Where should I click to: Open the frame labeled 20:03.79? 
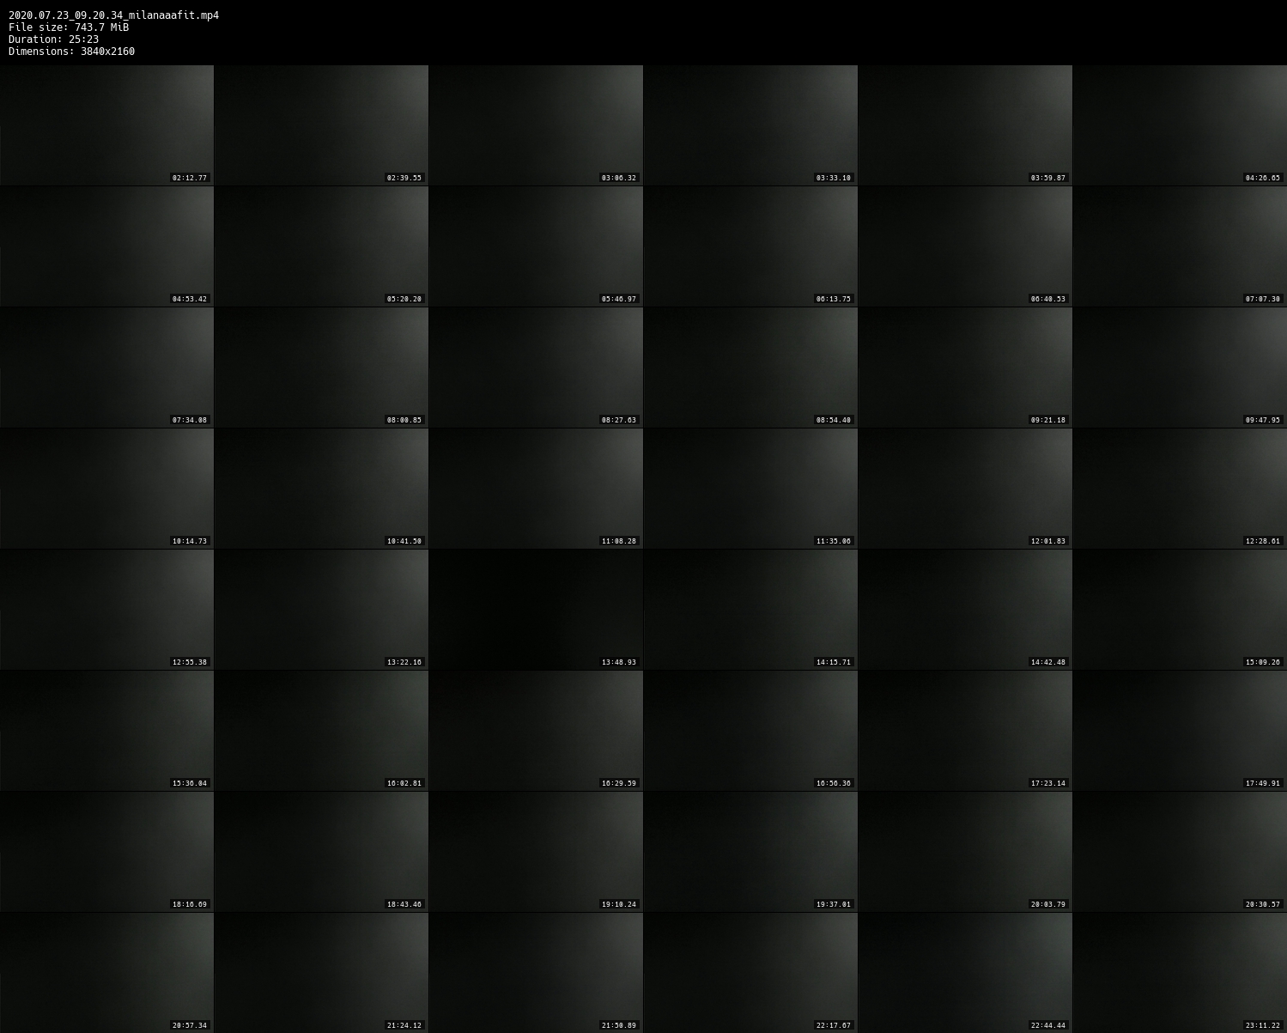(965, 852)
